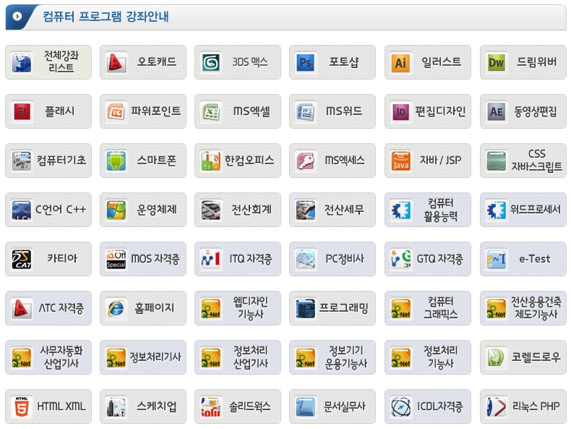571x429 pixels.
Task: Click the arrow bullet in the 컴퓨터 프로그램 강좌안내 header
Action: 17,17
